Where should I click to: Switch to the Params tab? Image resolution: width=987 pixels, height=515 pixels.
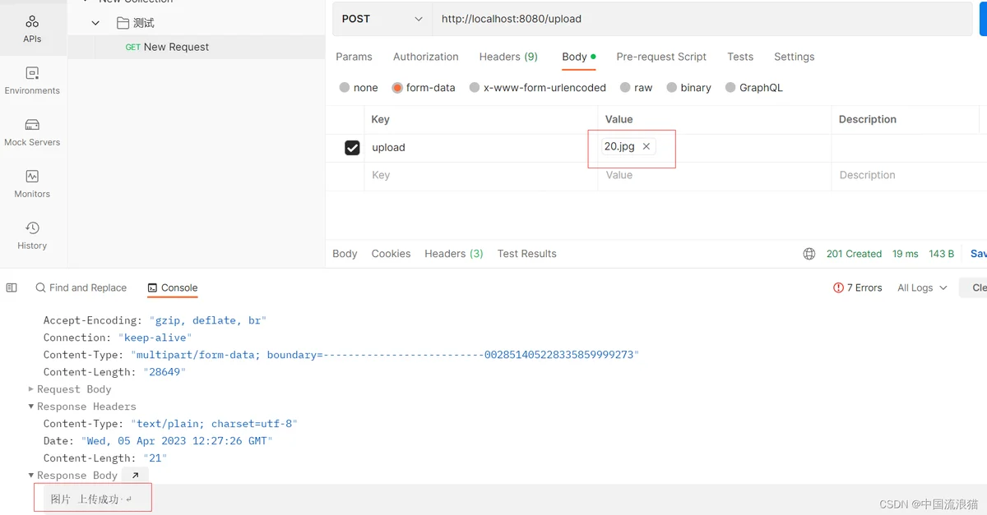(354, 57)
